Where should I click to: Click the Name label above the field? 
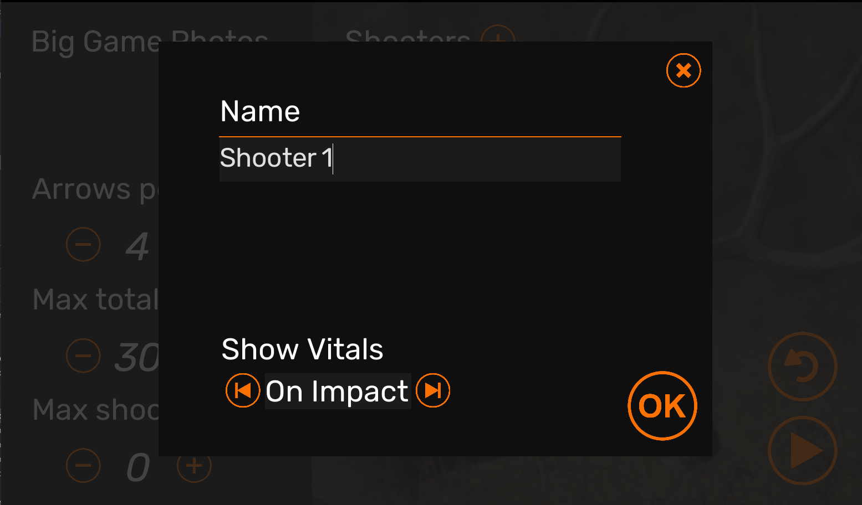coord(260,111)
